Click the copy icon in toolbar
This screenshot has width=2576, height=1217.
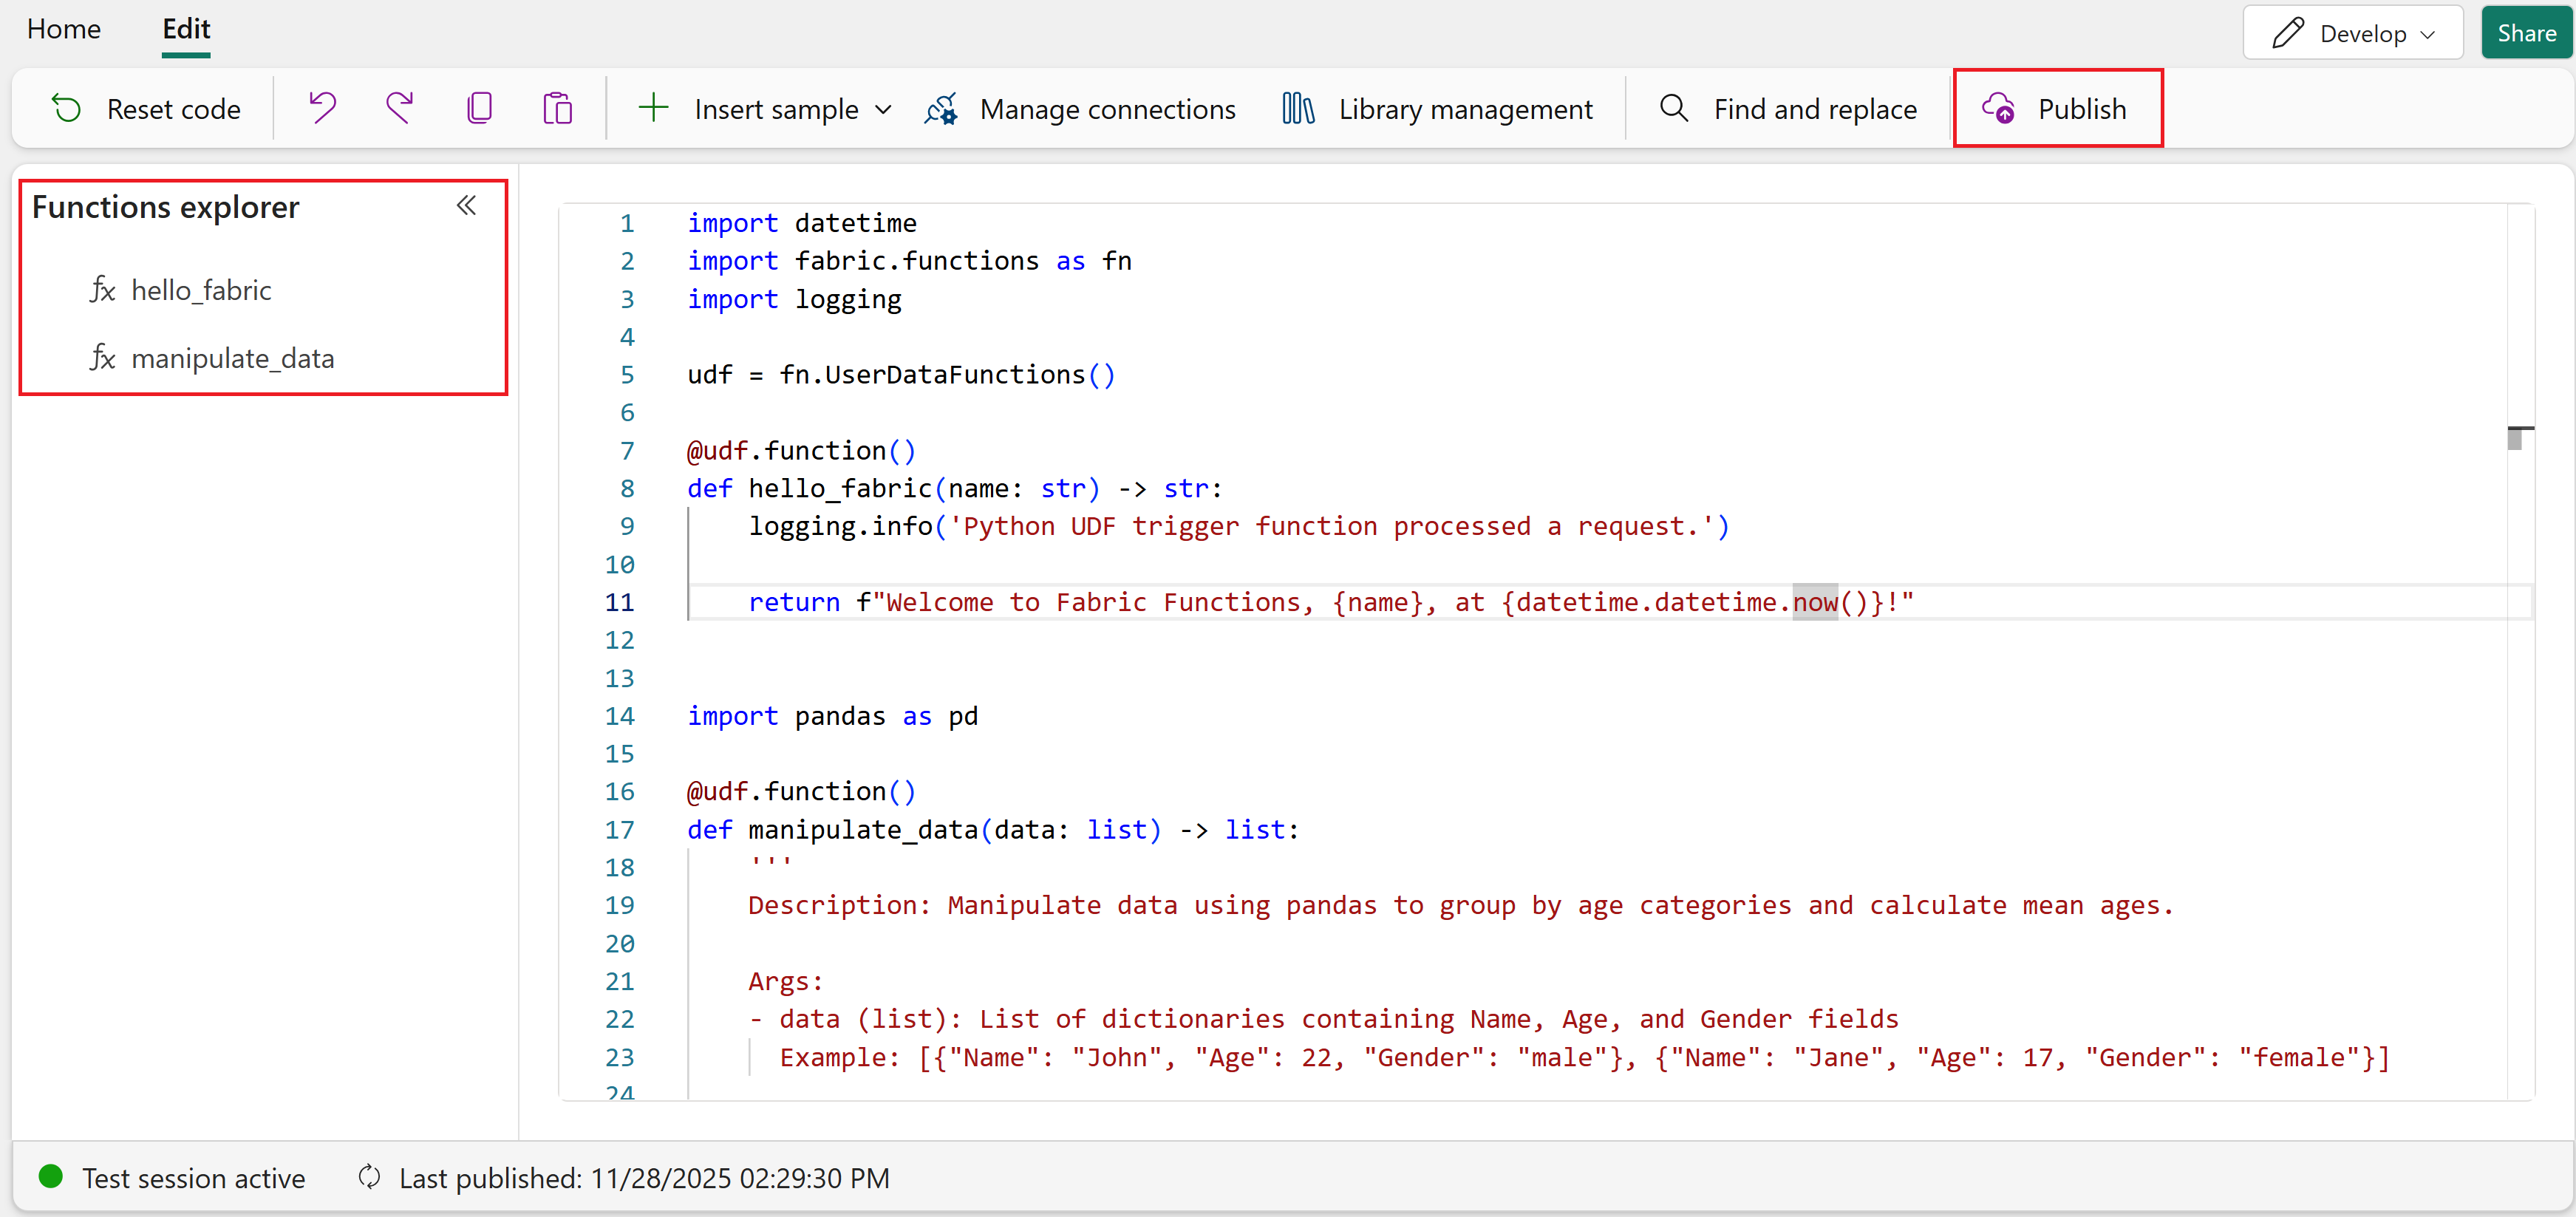coord(479,108)
